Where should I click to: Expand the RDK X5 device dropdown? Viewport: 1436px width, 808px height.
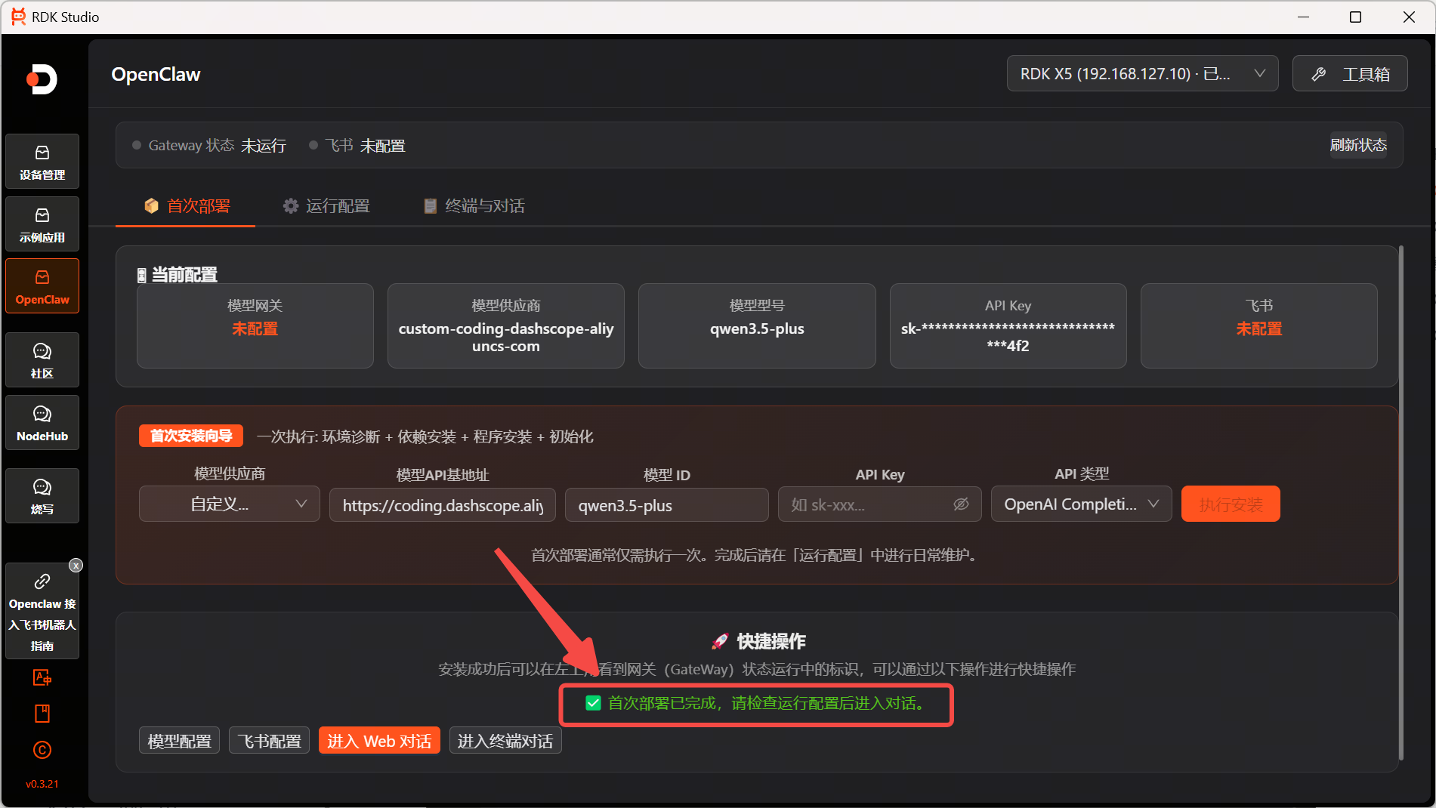tap(1142, 74)
